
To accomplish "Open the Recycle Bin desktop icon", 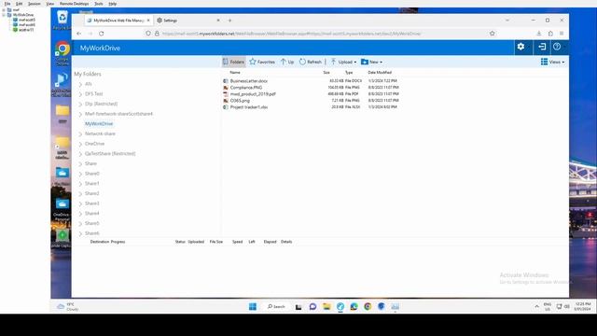I will [x=62, y=21].
